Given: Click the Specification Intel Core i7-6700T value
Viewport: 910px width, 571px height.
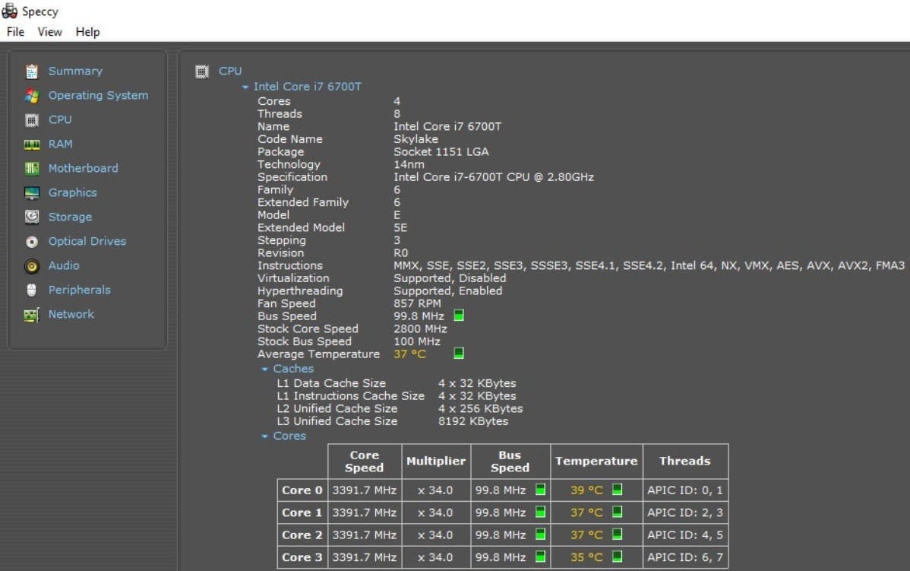Looking at the screenshot, I should [x=494, y=177].
